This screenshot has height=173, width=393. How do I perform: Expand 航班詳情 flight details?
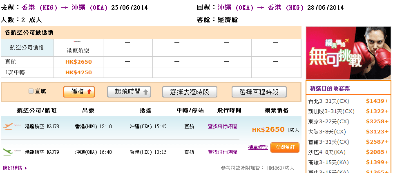[15, 168]
